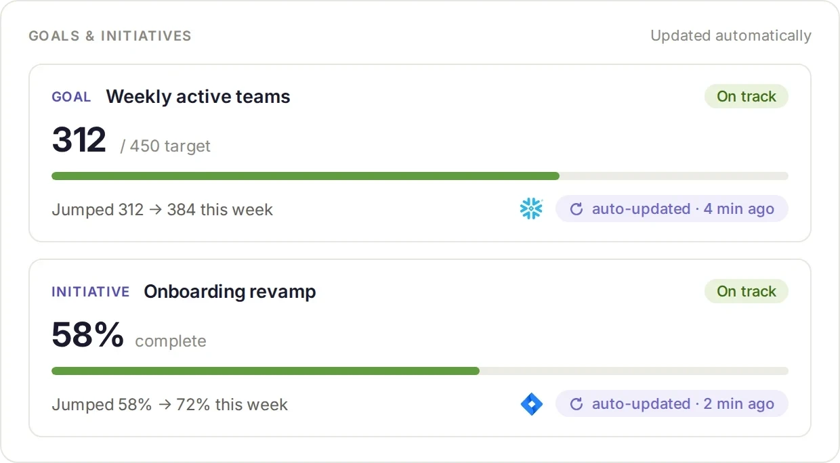This screenshot has width=840, height=463.
Task: Open the auto-updated 2 min ago badge
Action: pyautogui.click(x=672, y=403)
